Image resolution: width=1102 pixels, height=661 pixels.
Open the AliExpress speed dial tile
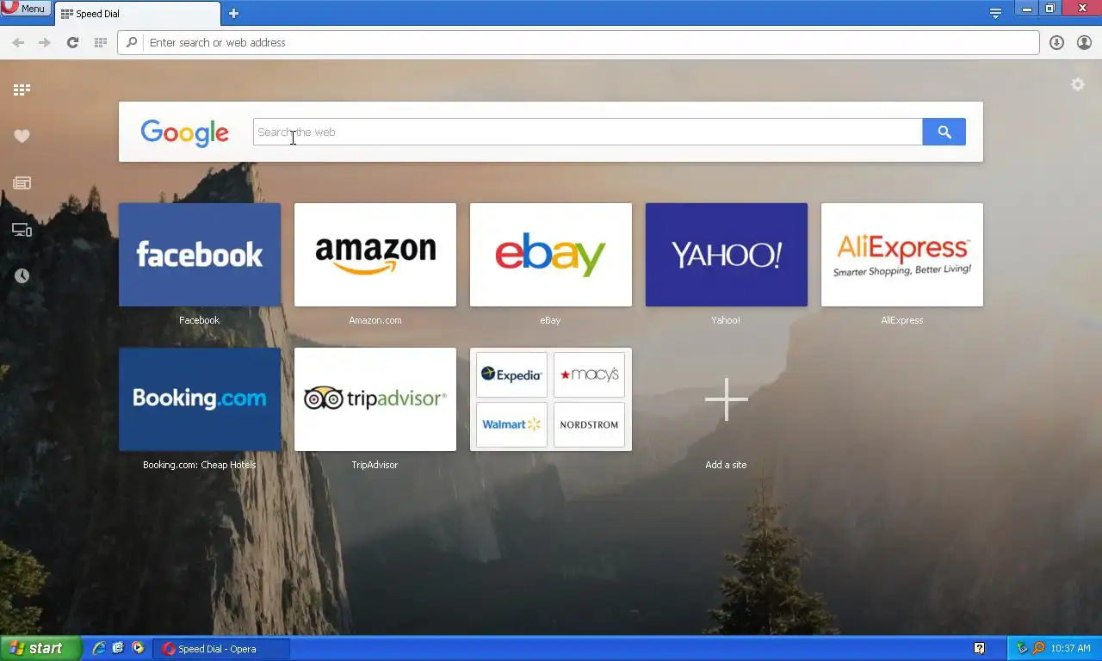902,255
